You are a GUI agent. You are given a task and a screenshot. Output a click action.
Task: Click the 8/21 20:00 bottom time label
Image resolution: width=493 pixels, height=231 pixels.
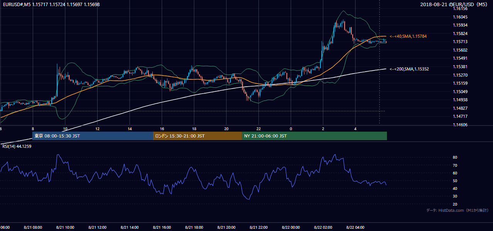(226, 227)
